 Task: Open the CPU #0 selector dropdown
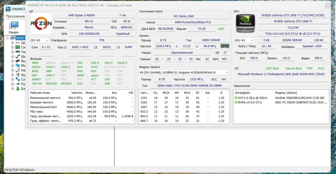click(x=39, y=40)
